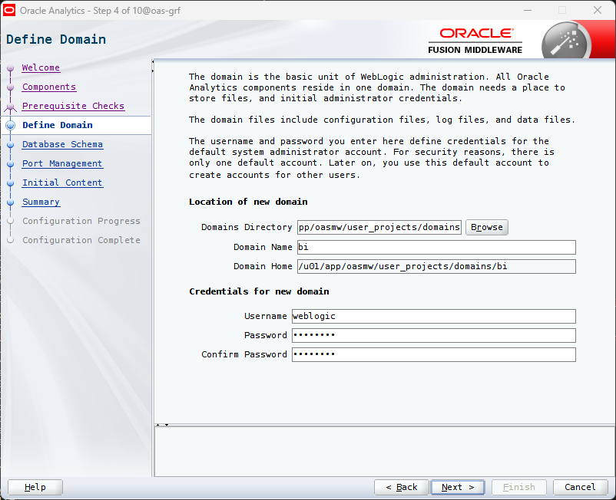
Task: Focus the Domain Name field
Action: [436, 247]
